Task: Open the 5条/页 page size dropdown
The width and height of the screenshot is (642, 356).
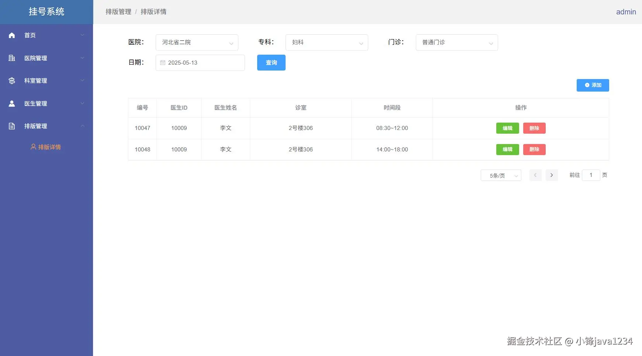Action: tap(501, 175)
